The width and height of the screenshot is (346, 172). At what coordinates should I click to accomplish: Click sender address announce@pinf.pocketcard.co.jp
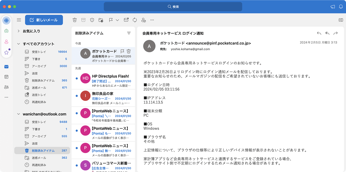[x=218, y=43]
